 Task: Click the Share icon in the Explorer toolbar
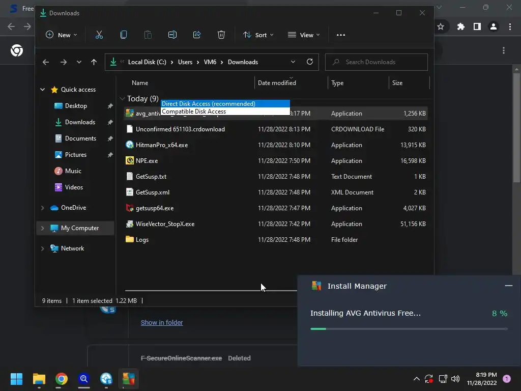pos(197,35)
